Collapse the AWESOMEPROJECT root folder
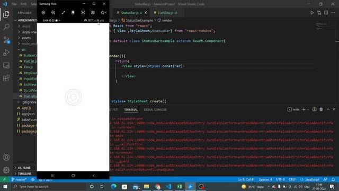 [25, 20]
